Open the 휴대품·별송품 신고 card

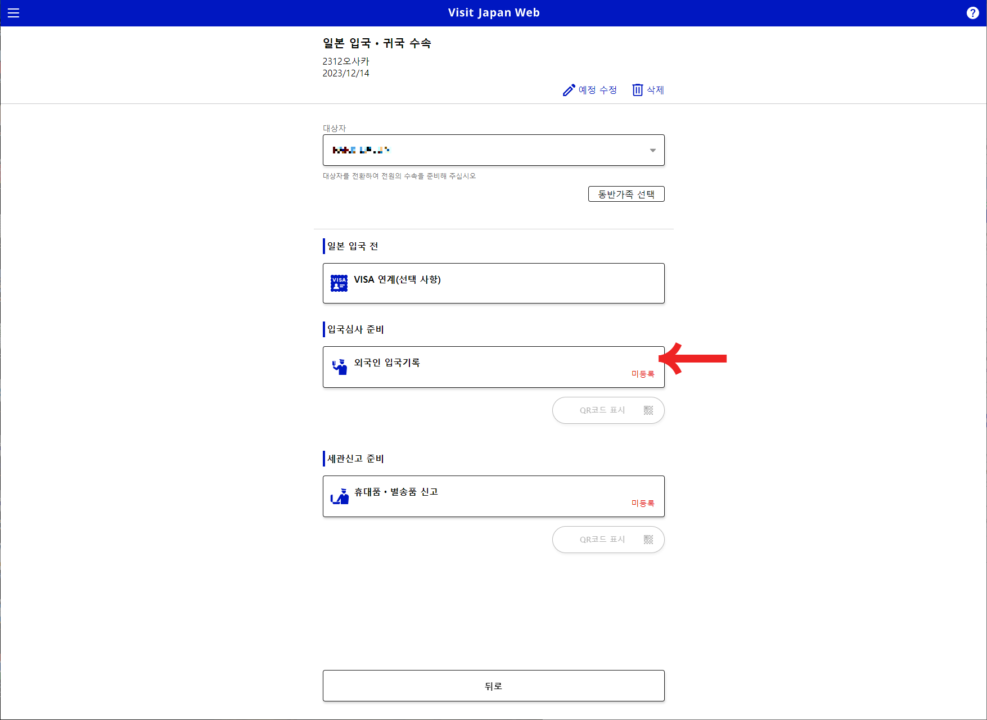[x=493, y=496]
